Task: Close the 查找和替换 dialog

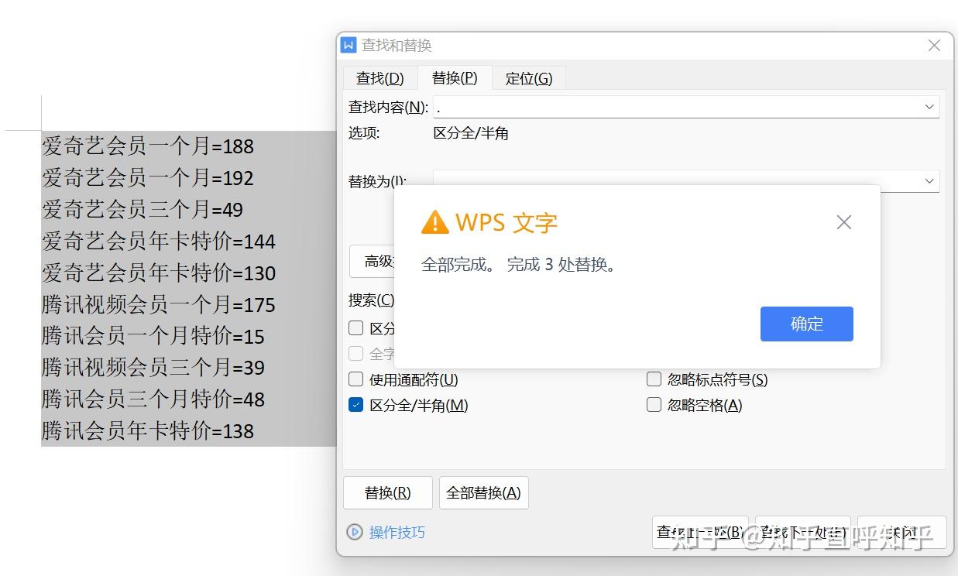Action: (934, 46)
